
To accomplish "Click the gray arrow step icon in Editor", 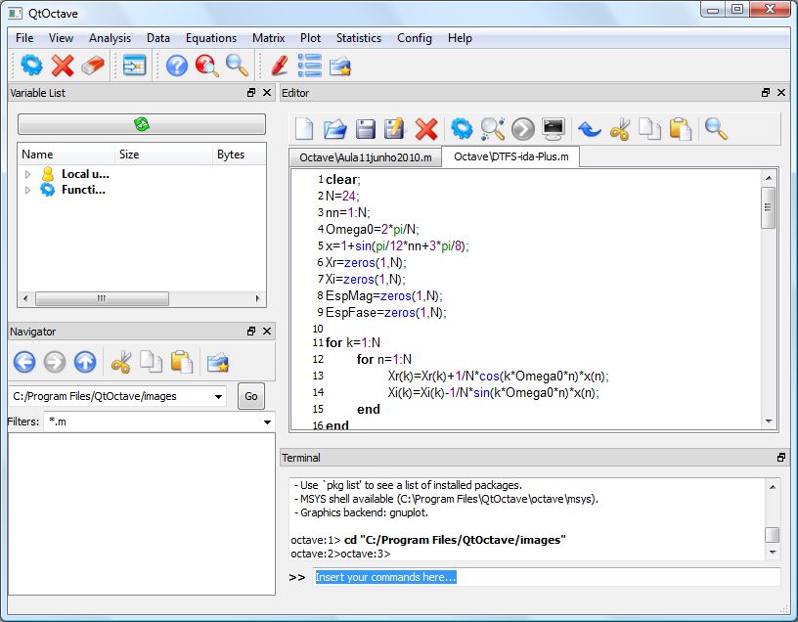I will 523,129.
